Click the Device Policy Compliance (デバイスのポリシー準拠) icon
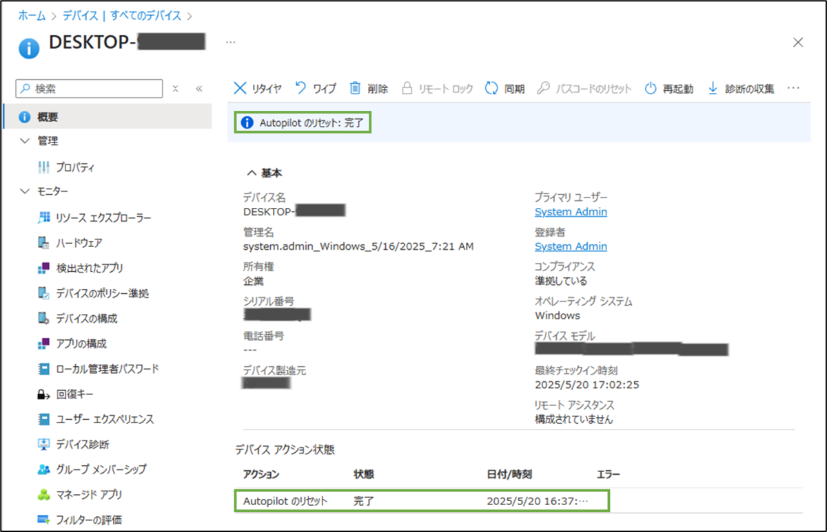 [43, 293]
